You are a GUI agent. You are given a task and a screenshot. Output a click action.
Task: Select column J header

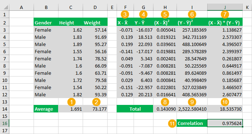225,7
